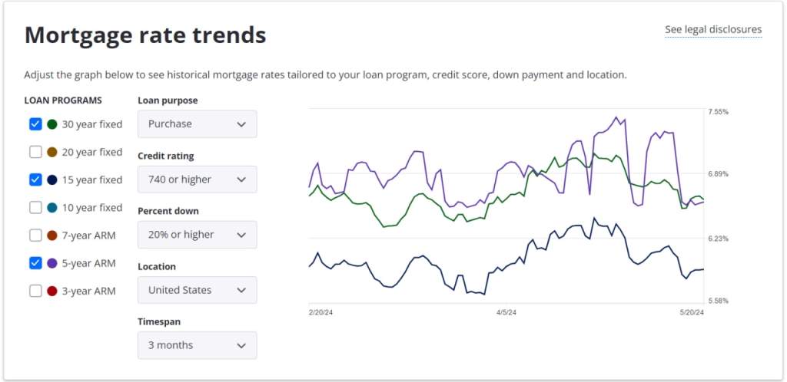Uncheck the 15 year fixed checkbox
The image size is (787, 382).
[35, 179]
